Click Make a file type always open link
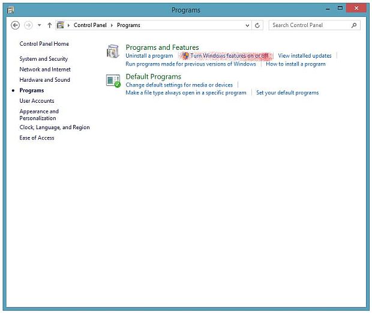 [186, 93]
